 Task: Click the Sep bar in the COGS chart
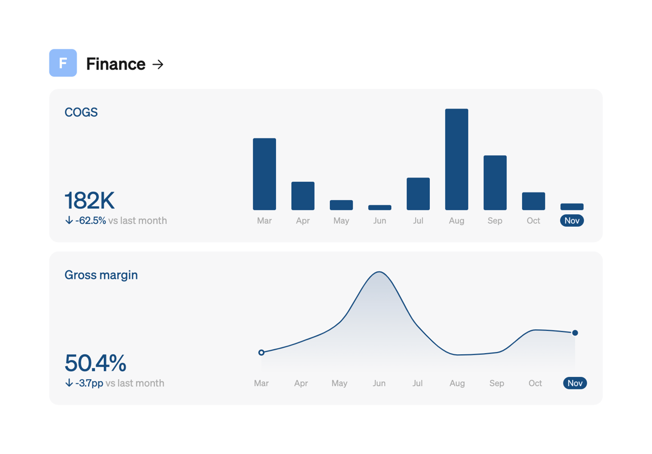point(495,182)
